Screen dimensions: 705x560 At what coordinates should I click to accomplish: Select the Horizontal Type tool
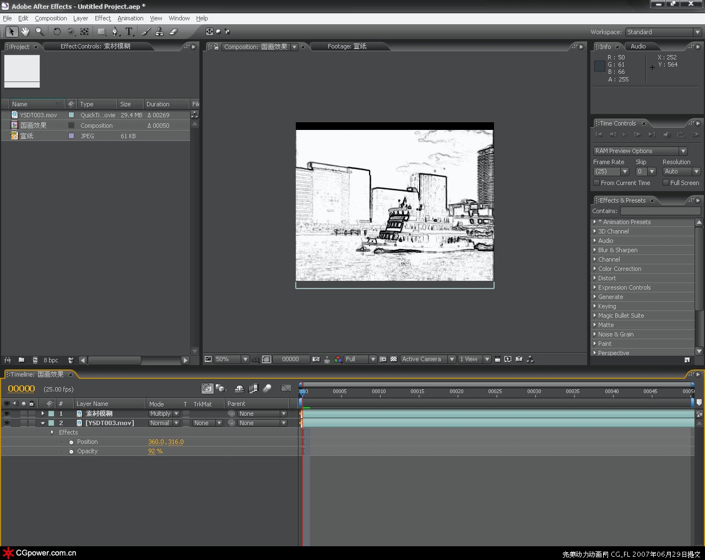(129, 32)
